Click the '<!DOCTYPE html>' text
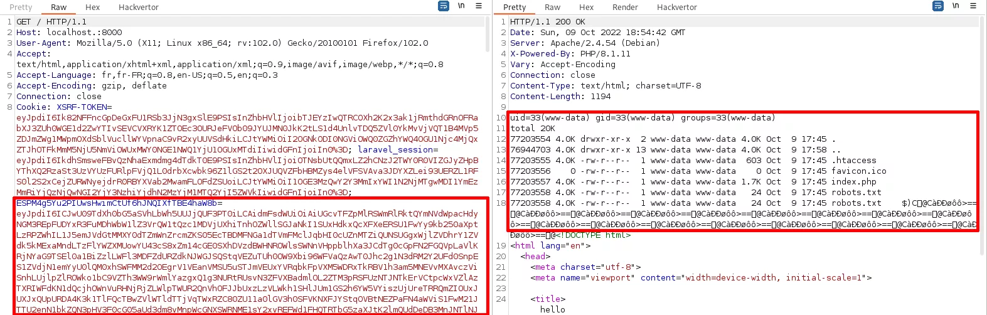This screenshot has height=315, width=987. pyautogui.click(x=593, y=235)
